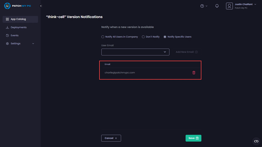Save the notification settings
The width and height of the screenshot is (262, 147).
tap(193, 138)
